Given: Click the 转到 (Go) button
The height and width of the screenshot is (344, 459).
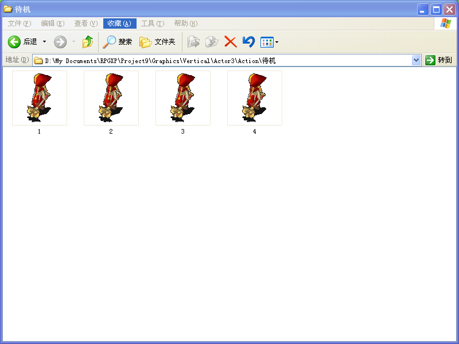Looking at the screenshot, I should tap(438, 60).
